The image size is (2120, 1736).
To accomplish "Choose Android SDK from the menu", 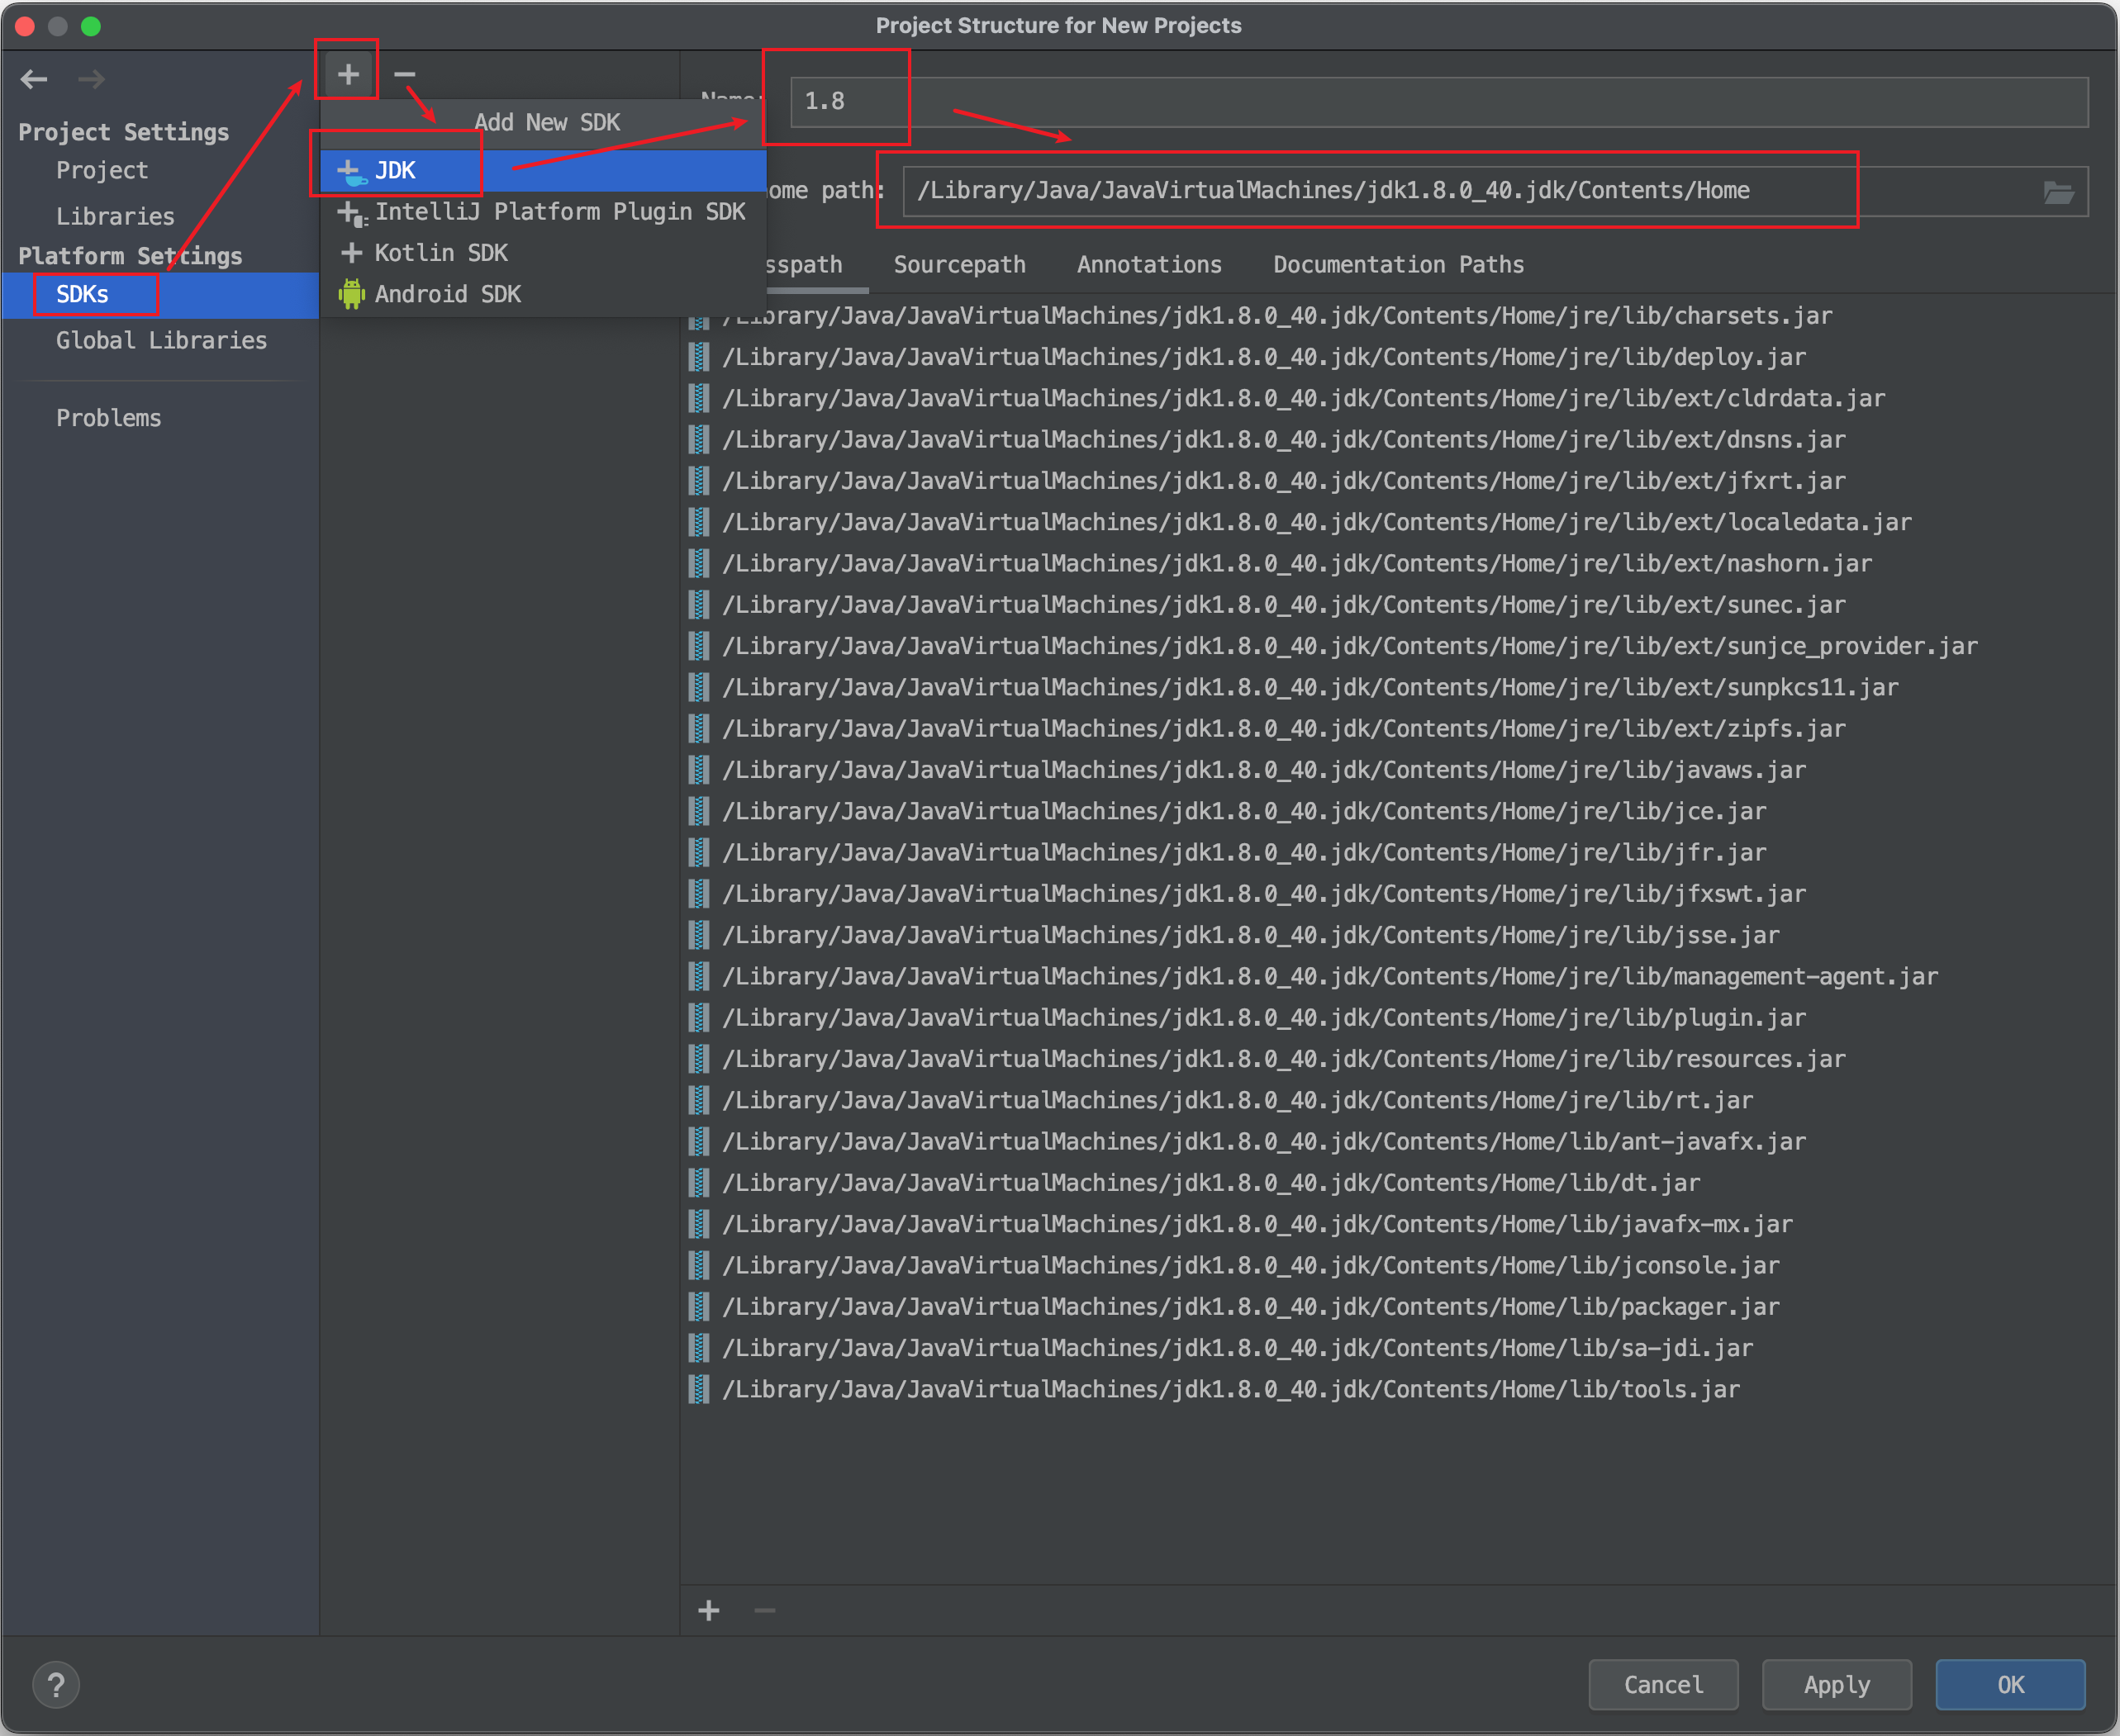I will 544,294.
